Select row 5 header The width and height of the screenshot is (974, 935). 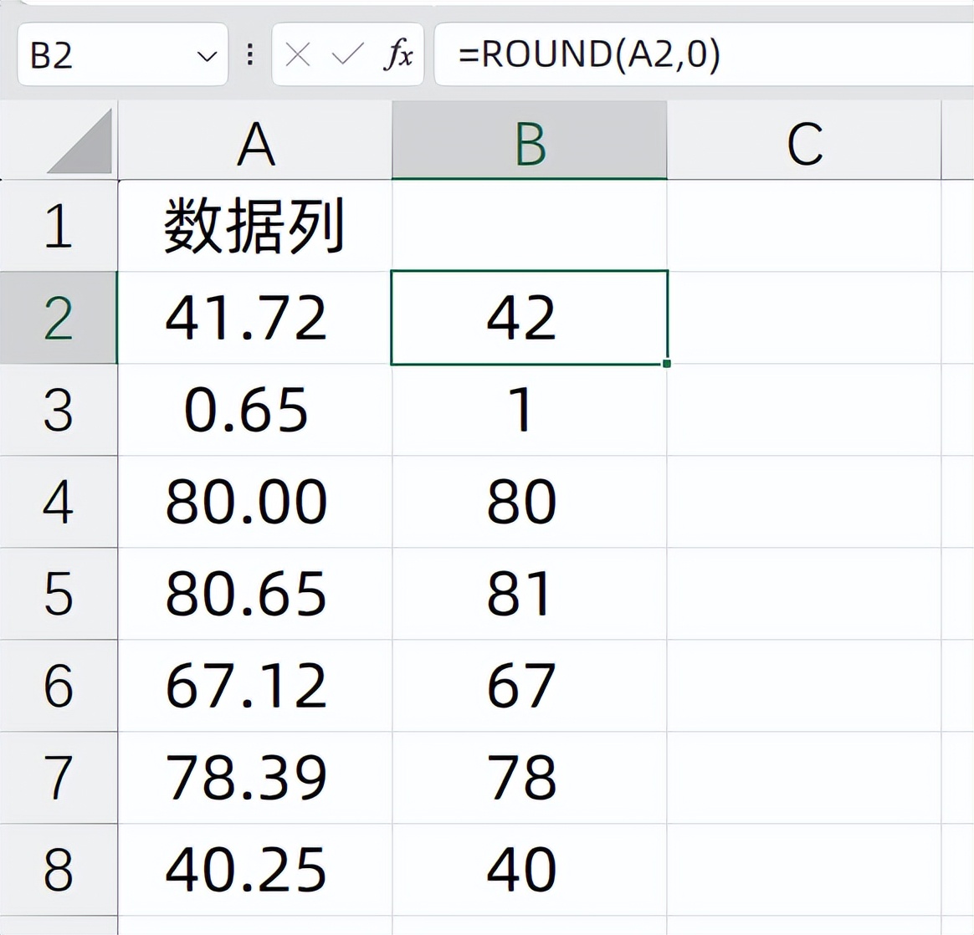pyautogui.click(x=59, y=594)
